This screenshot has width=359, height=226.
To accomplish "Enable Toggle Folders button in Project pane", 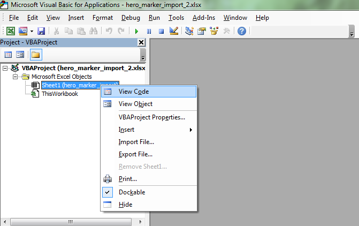I will [36, 55].
